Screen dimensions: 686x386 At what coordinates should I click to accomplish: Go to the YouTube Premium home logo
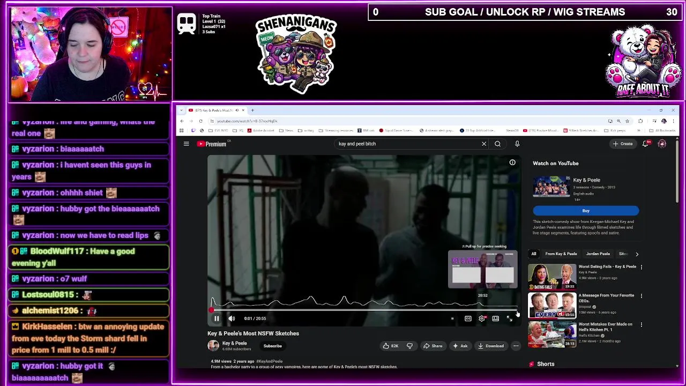coord(213,144)
